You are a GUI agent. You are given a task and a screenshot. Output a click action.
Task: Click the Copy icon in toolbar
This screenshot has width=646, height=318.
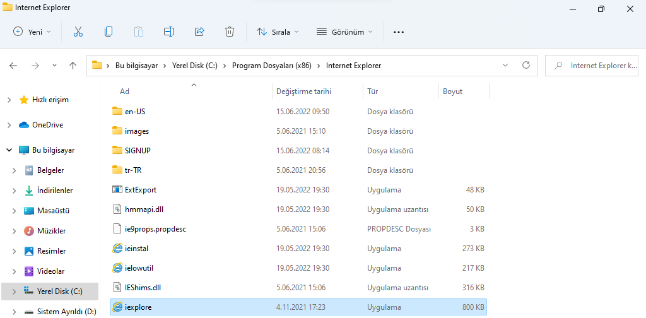pos(109,32)
